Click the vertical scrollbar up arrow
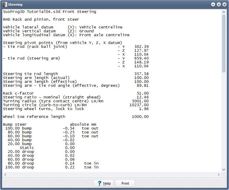Viewport: 229px width, 190px height. point(224,12)
